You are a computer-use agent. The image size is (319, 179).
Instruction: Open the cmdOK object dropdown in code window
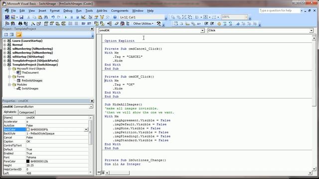tap(202, 30)
